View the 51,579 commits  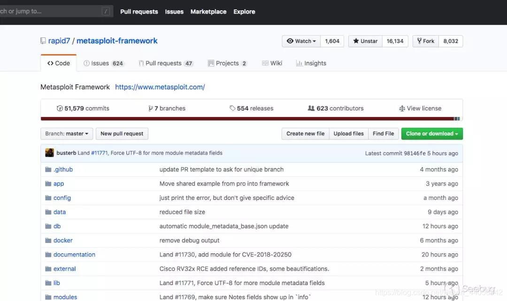pyautogui.click(x=83, y=108)
